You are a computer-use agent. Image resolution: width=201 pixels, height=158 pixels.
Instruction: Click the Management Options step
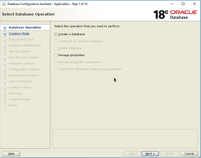click(24, 75)
